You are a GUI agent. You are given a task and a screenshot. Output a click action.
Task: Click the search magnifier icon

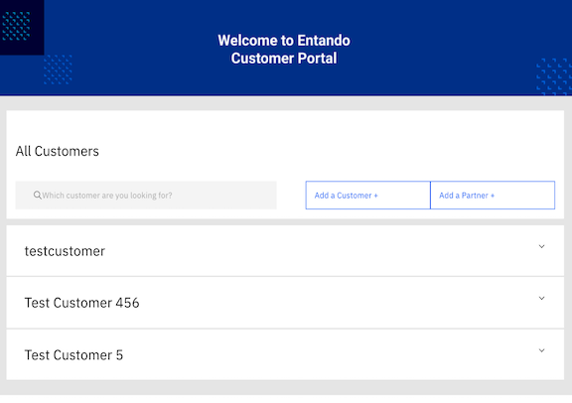(x=37, y=196)
